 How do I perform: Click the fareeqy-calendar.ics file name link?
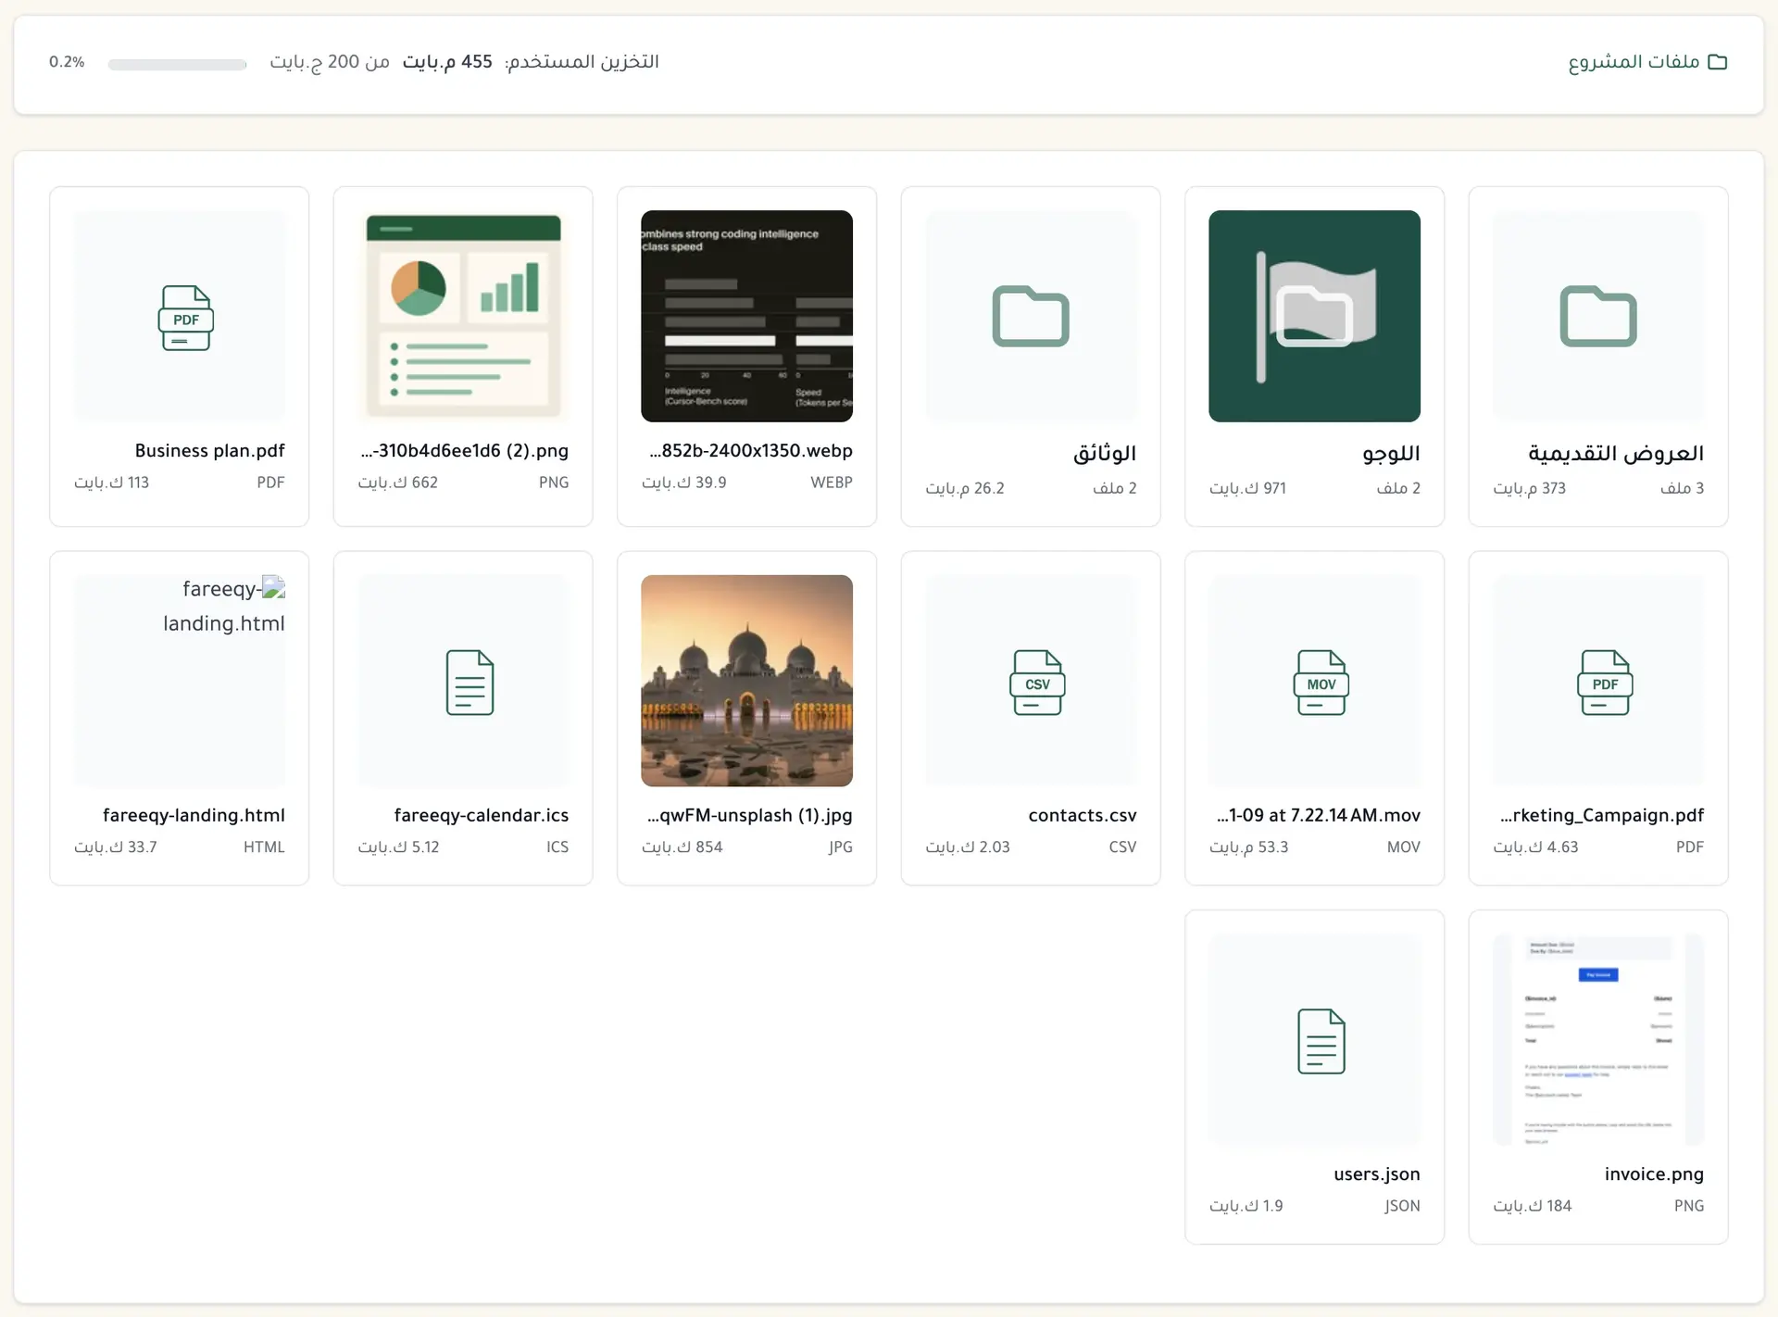coord(481,815)
